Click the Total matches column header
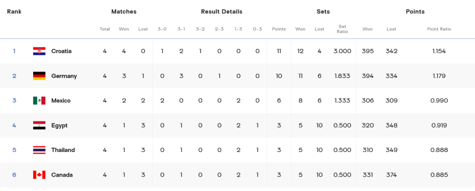 tap(105, 29)
